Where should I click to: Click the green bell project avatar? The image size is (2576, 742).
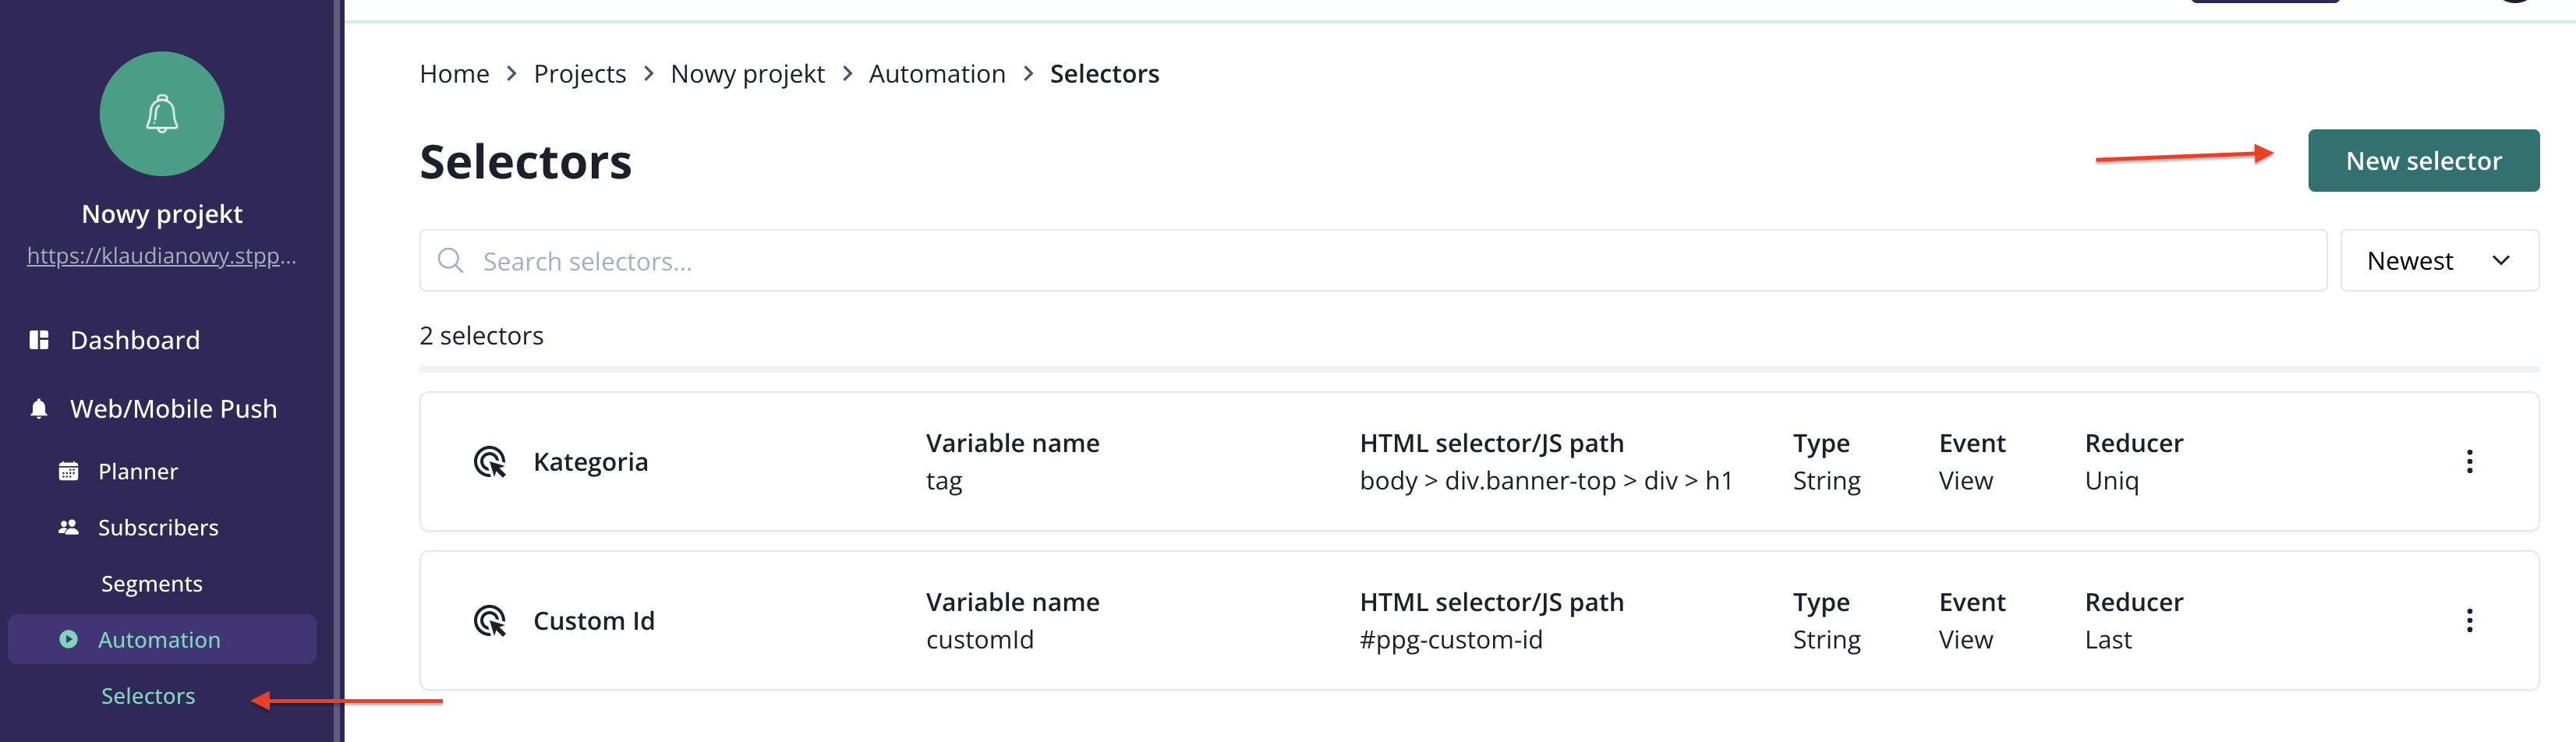[162, 114]
